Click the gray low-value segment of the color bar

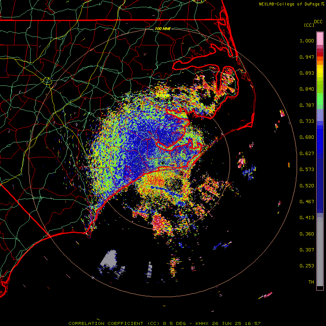pos(320,252)
